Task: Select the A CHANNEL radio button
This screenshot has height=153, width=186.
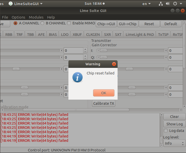Action: pos(15,23)
